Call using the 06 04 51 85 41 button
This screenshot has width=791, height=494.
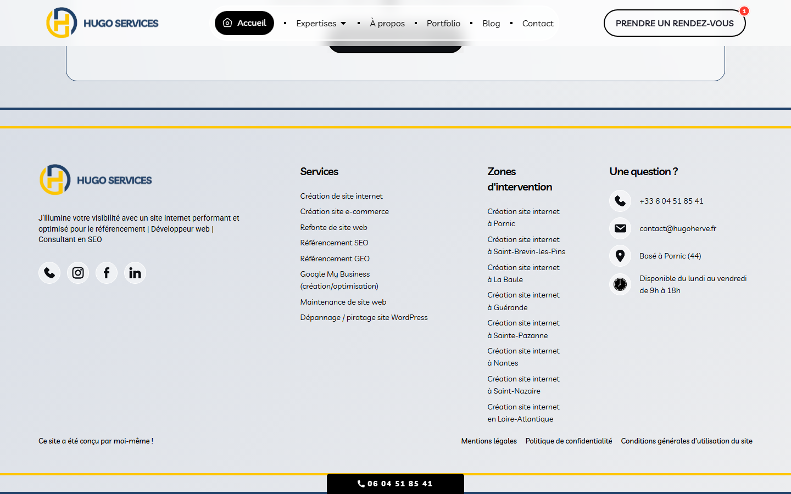pyautogui.click(x=396, y=484)
